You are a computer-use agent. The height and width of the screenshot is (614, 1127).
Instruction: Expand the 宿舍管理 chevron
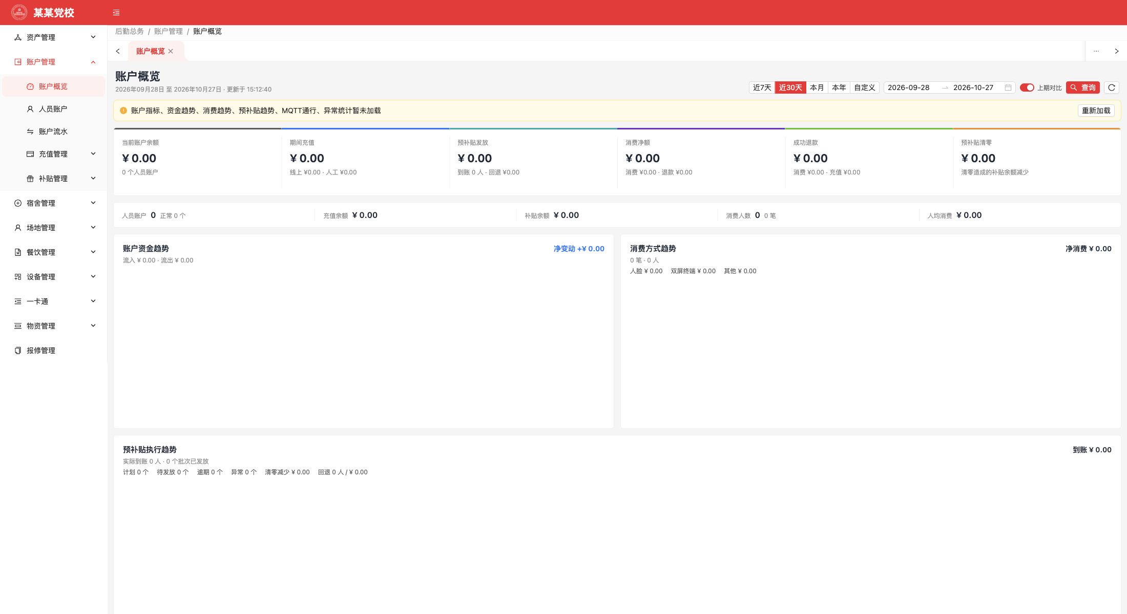tap(93, 203)
